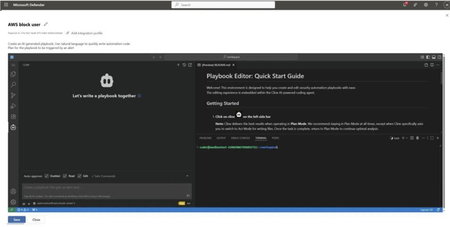Switch to the DEBUG CONSOLE tab
This screenshot has width=450, height=227.
pyautogui.click(x=241, y=138)
